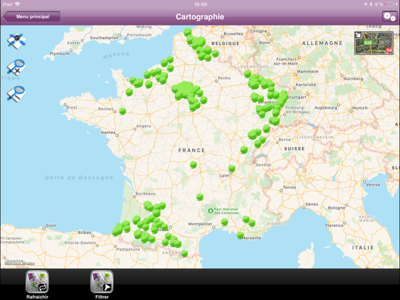This screenshot has height=300, width=400.
Task: Tap the BELGIQUE country label
Action: (225, 43)
